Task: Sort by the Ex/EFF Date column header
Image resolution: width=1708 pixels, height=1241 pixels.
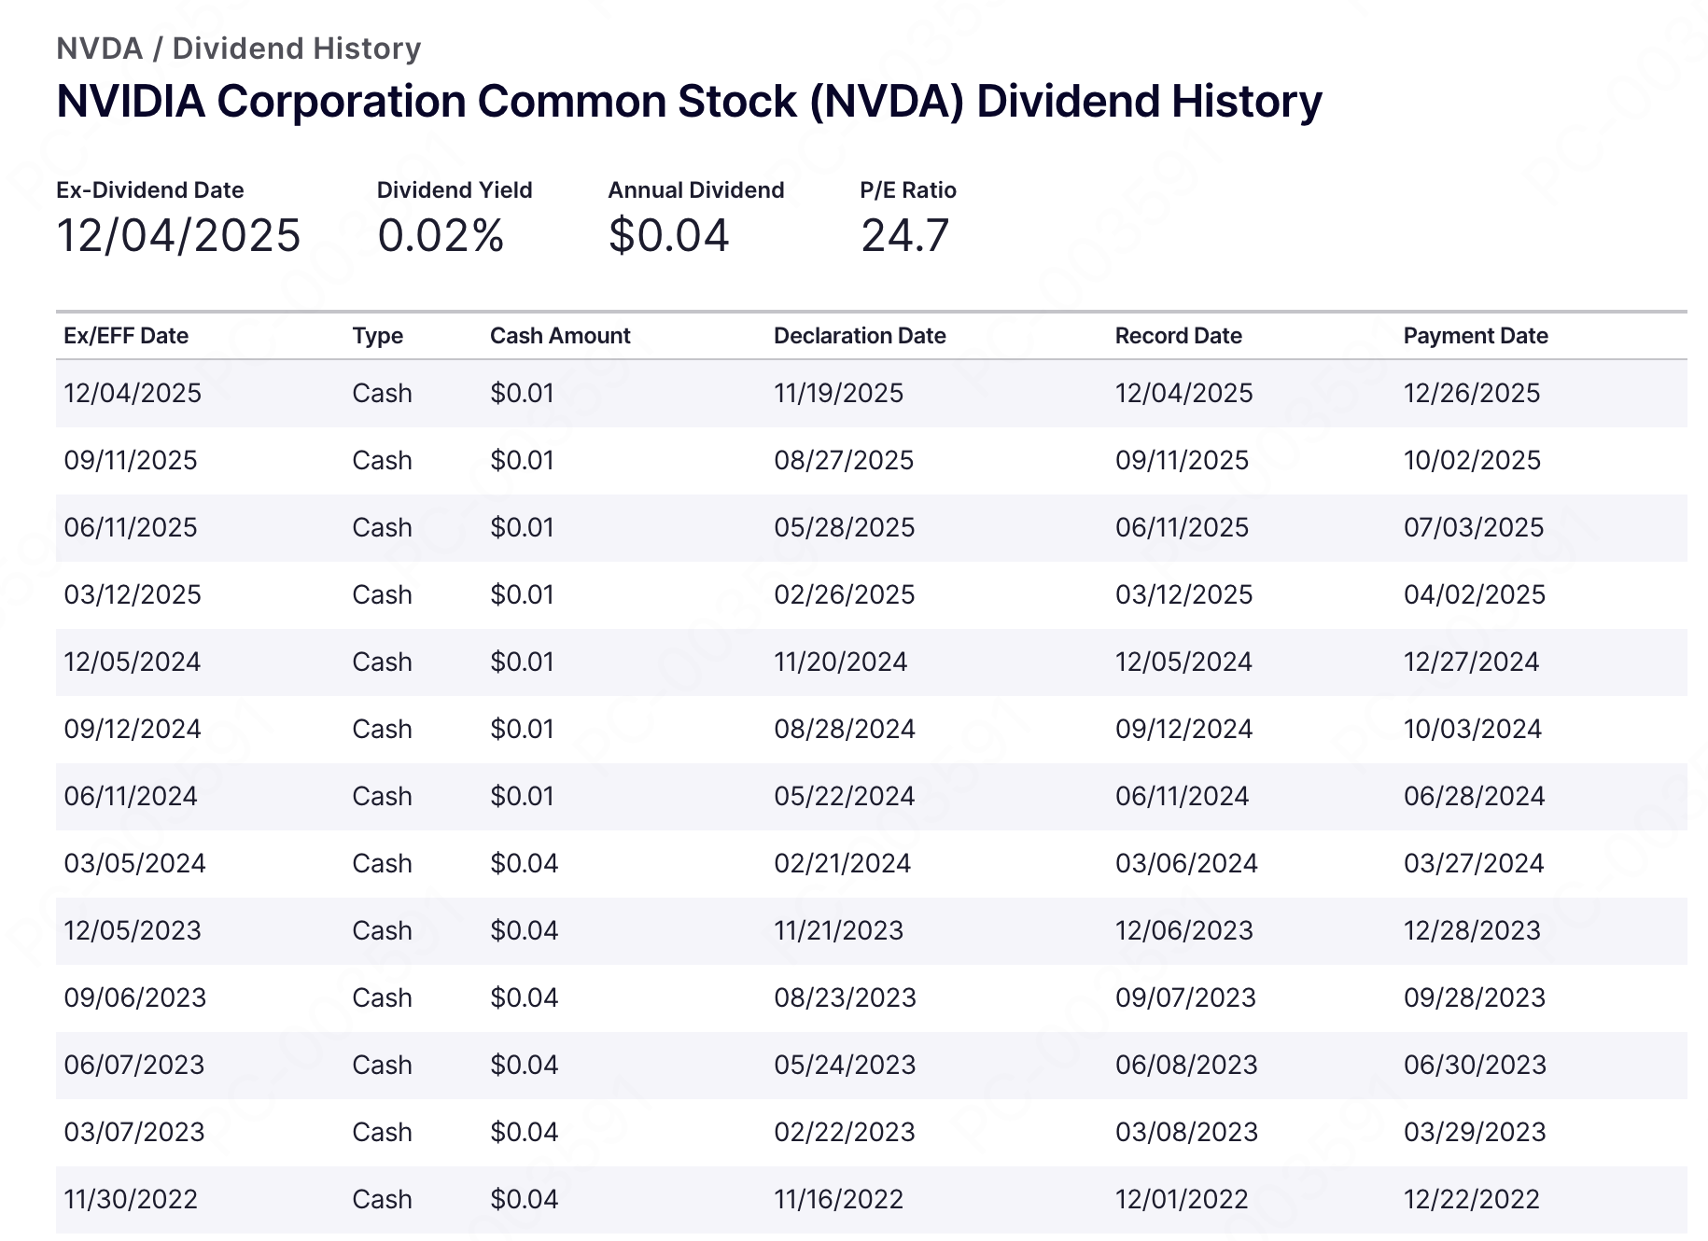Action: 125,335
